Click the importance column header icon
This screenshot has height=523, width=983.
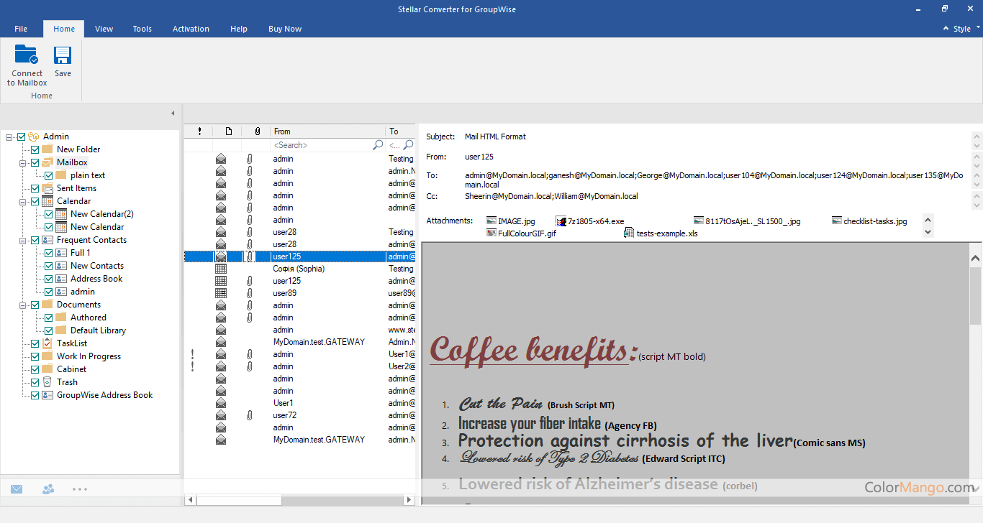[x=199, y=131]
